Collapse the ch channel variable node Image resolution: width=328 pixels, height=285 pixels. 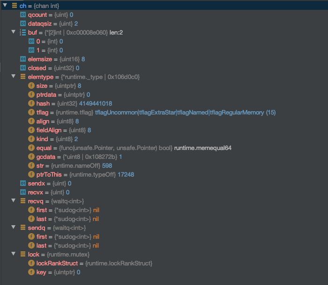[x=5, y=6]
